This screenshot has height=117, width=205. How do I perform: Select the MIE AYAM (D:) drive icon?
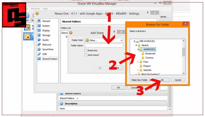137,41
